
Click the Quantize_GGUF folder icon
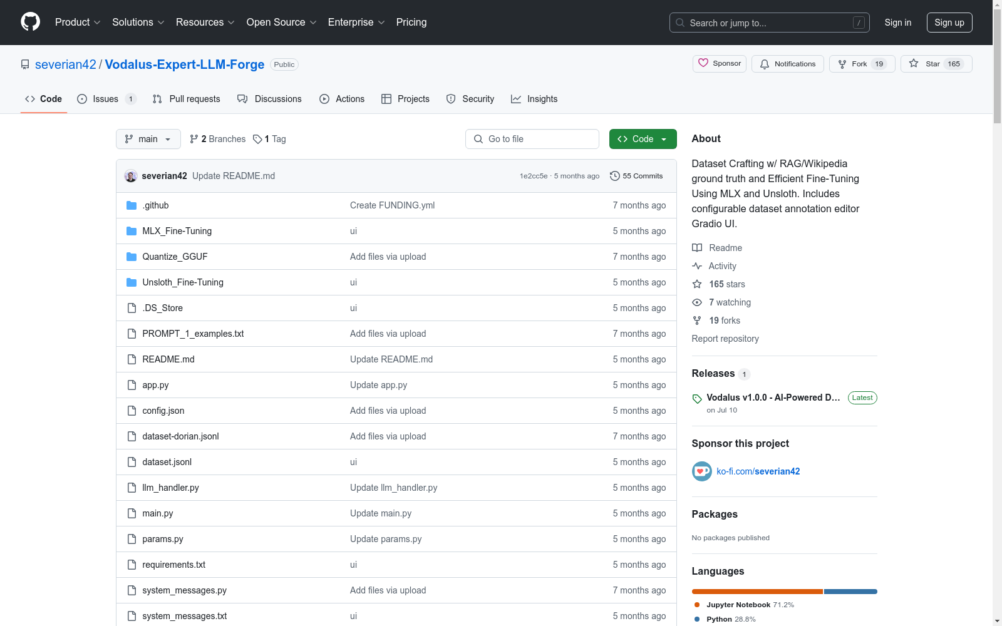coord(132,257)
